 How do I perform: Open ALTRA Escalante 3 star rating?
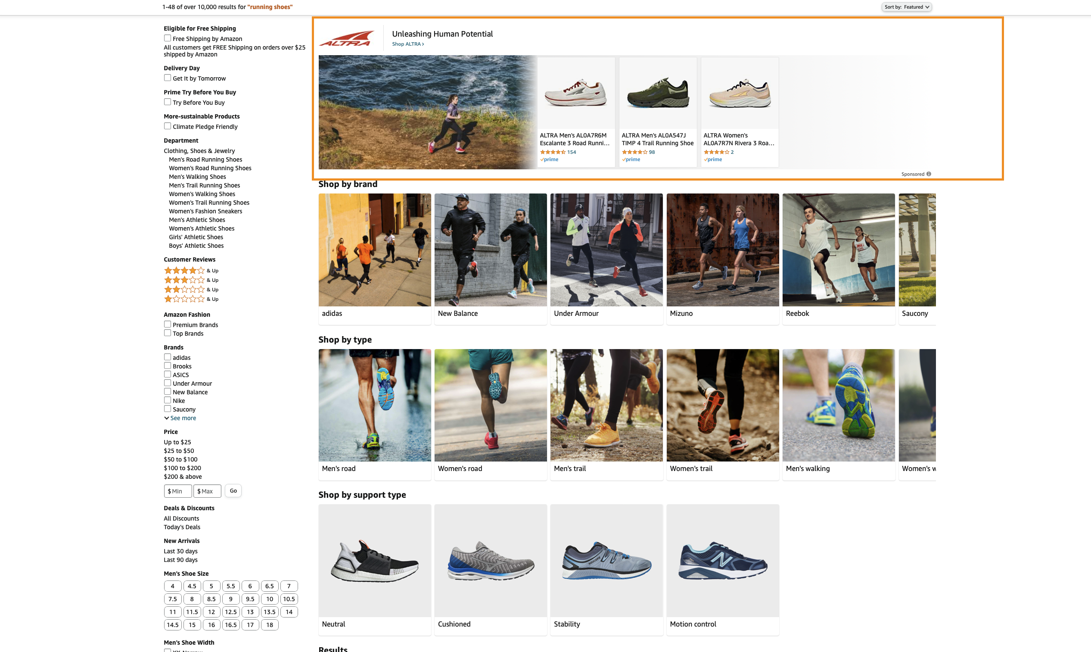pos(552,152)
